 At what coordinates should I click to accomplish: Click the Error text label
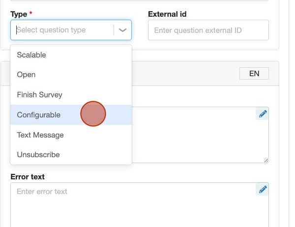[x=28, y=177]
